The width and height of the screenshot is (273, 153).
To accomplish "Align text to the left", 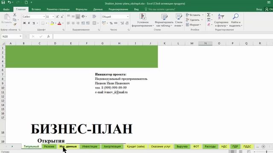I will click(x=68, y=23).
